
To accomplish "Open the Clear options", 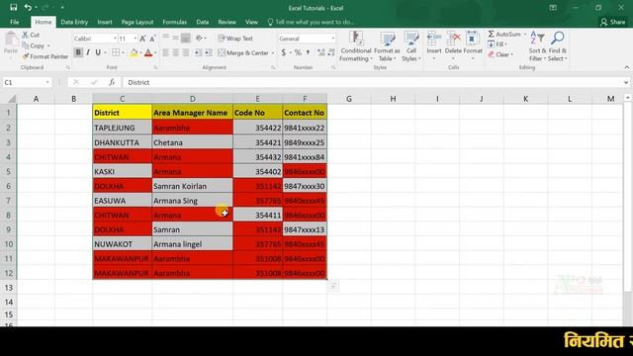I will click(499, 54).
